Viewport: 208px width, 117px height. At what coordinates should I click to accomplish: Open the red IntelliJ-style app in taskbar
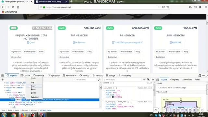click(42, 115)
